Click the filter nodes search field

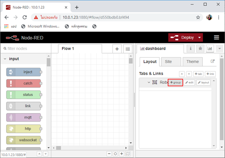point(26,49)
